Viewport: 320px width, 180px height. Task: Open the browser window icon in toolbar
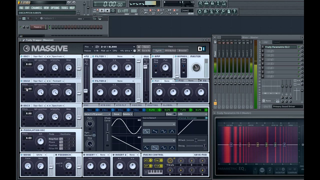tap(218, 3)
